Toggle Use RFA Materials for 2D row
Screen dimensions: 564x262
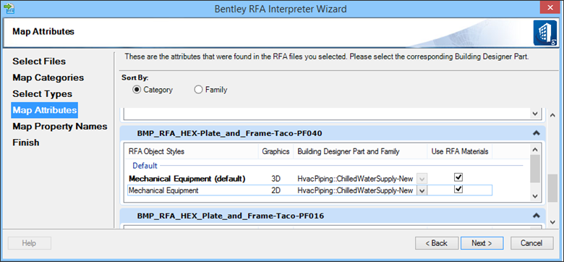click(x=458, y=190)
